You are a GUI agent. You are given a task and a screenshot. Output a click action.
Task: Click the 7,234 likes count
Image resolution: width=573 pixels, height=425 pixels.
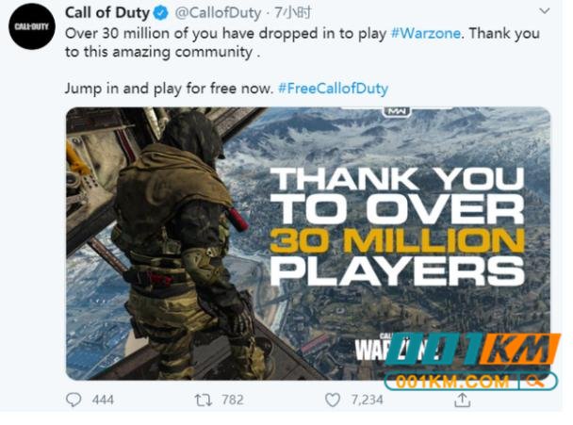pyautogui.click(x=367, y=400)
